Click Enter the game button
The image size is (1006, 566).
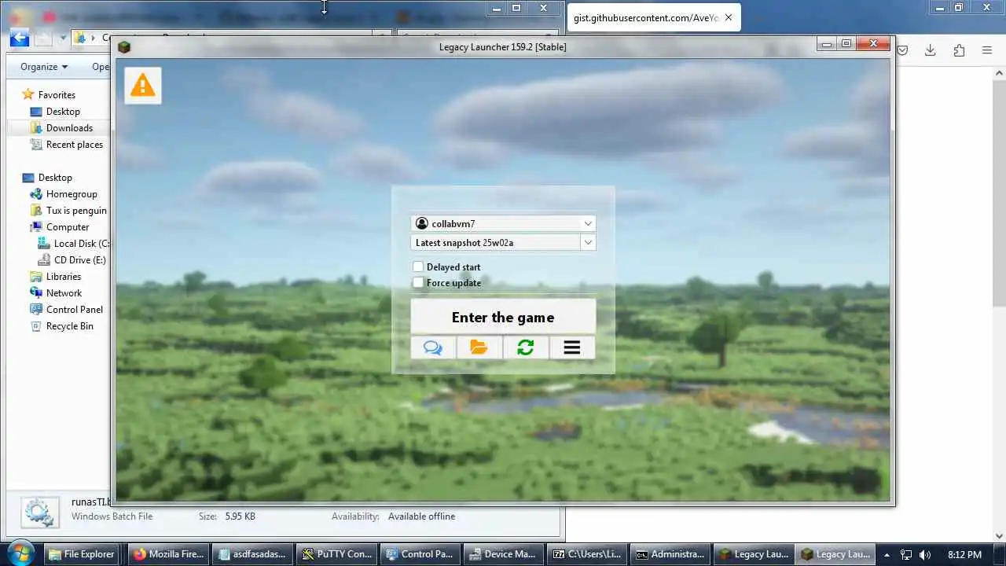[503, 318]
